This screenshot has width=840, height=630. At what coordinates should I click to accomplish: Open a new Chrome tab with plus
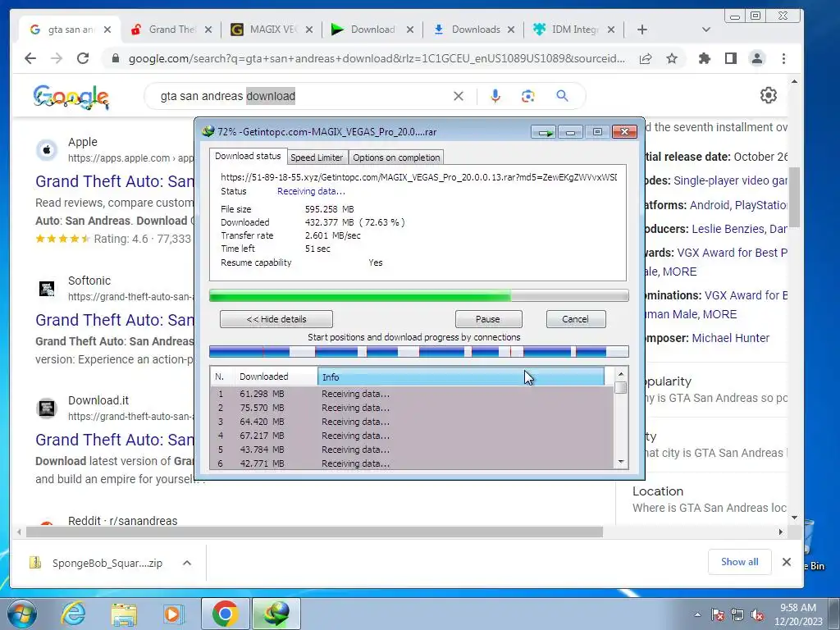point(642,30)
